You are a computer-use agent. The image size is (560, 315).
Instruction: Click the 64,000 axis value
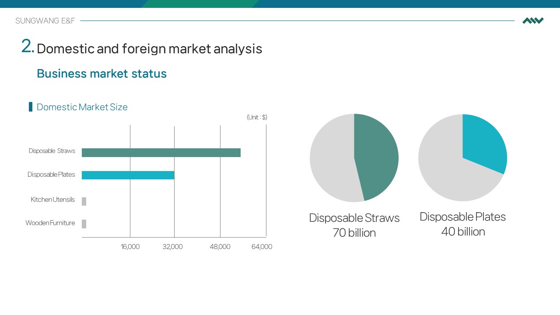[262, 247]
